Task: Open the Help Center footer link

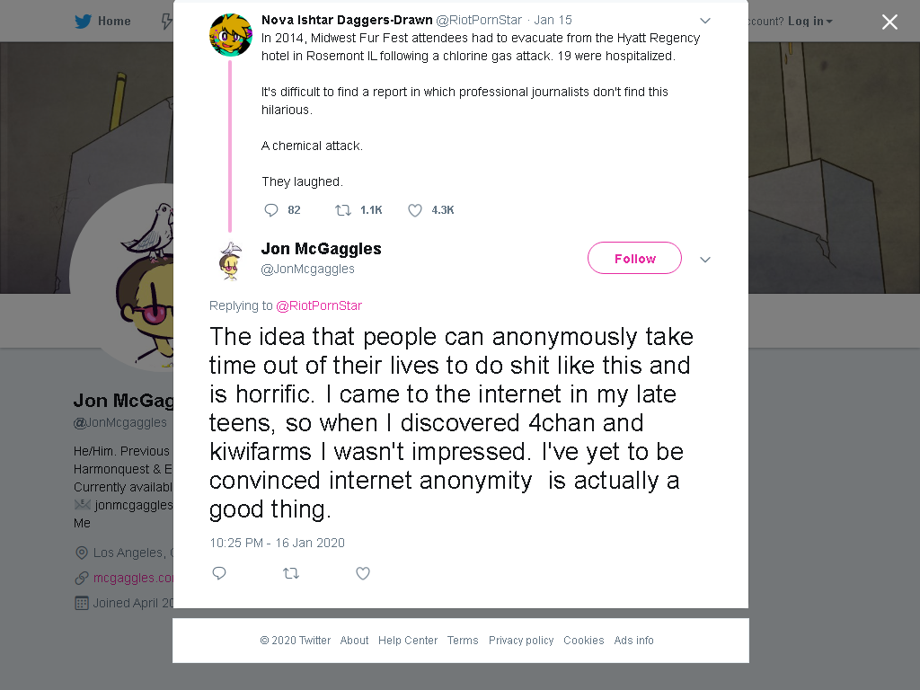Action: point(408,640)
